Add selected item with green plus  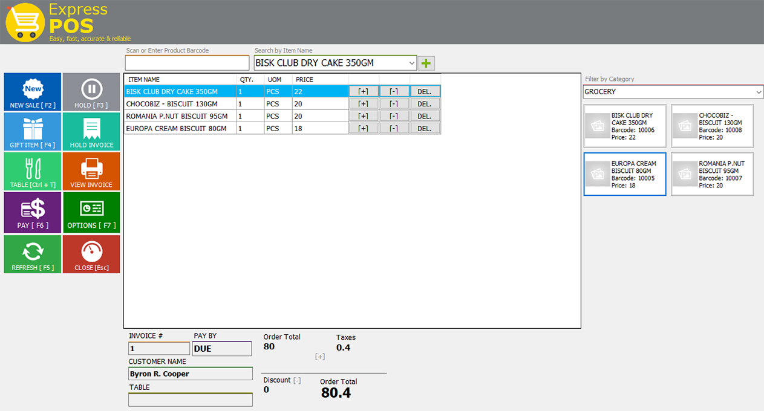click(x=426, y=63)
